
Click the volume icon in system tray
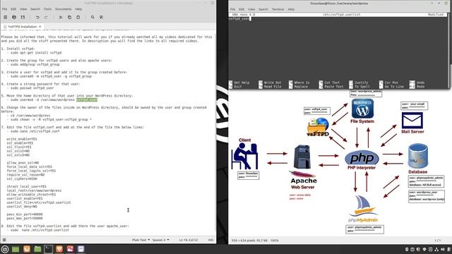443,249
